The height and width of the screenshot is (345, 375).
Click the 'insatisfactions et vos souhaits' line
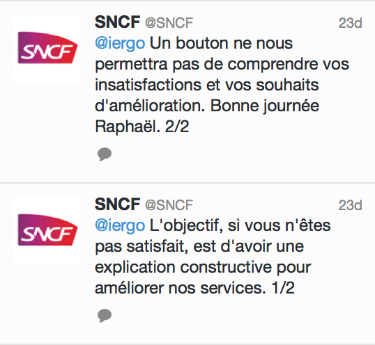[x=207, y=85]
